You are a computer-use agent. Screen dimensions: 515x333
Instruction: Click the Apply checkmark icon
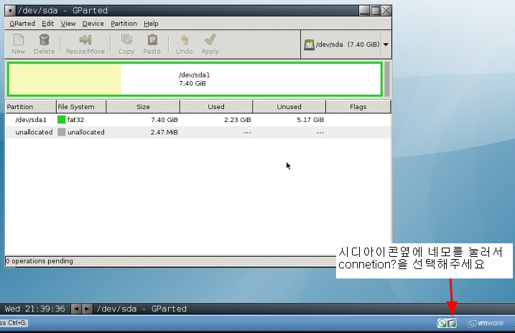pos(210,39)
